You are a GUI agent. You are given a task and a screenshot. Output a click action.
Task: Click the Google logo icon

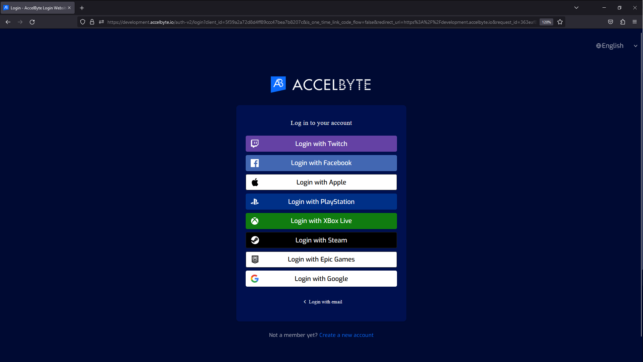[255, 279]
